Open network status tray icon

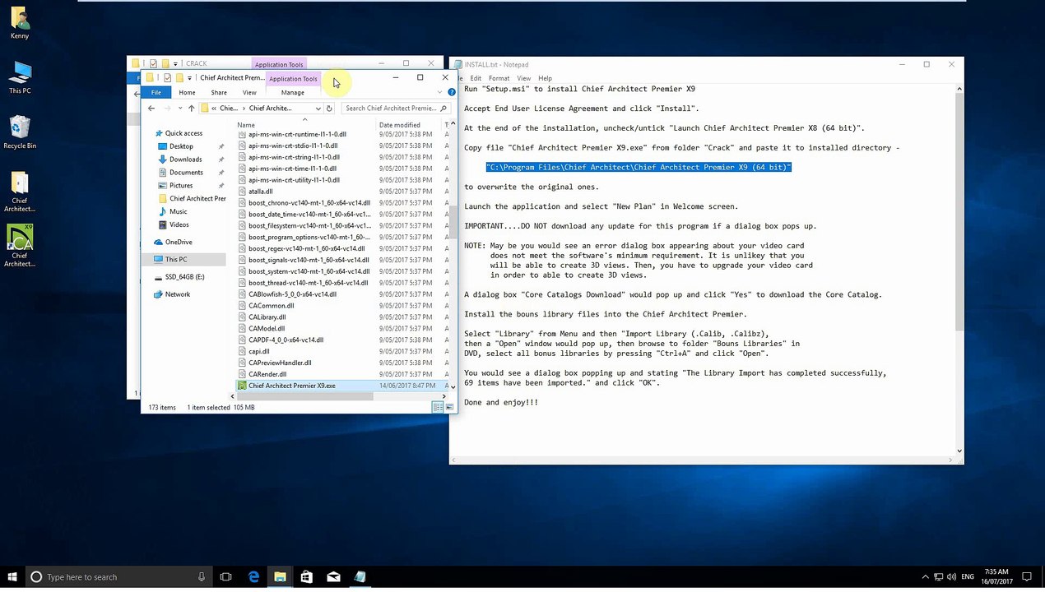click(940, 577)
